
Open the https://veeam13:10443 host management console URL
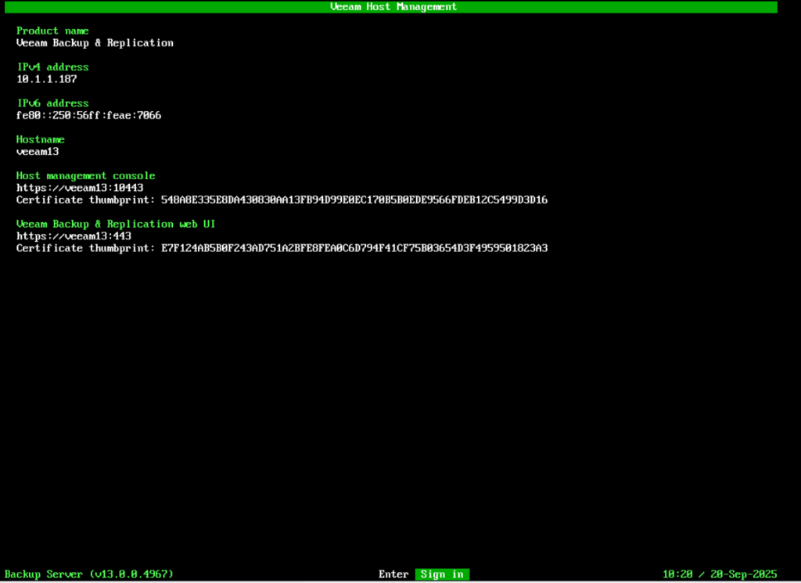pyautogui.click(x=80, y=188)
